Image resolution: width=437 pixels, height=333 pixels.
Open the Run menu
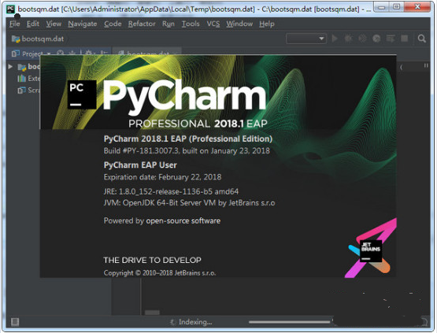point(169,24)
